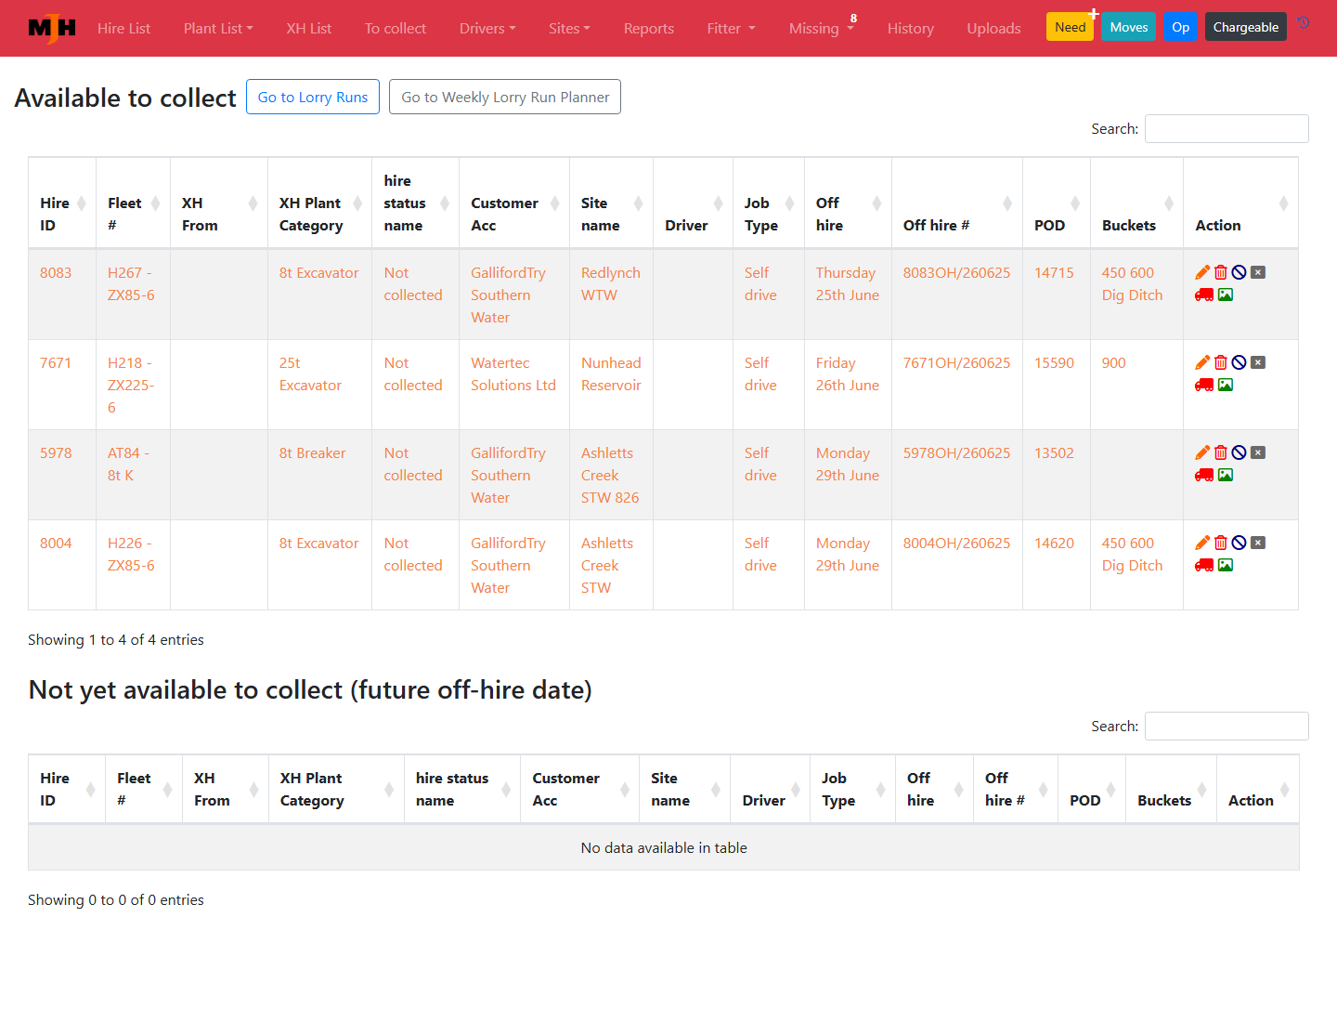The width and height of the screenshot is (1337, 1022).
Task: Click the grey X icon for hire 5978
Action: pos(1258,452)
